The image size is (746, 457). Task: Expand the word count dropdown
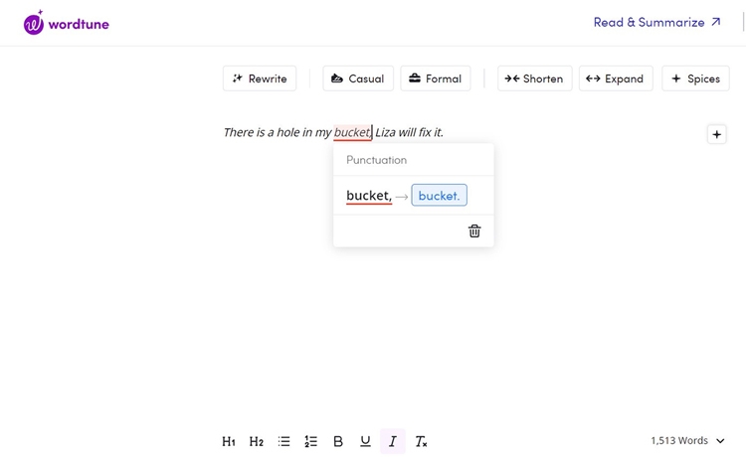pyautogui.click(x=720, y=441)
